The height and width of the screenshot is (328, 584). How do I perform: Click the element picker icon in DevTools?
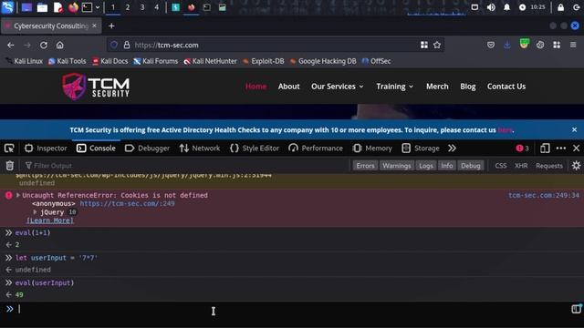(x=9, y=149)
